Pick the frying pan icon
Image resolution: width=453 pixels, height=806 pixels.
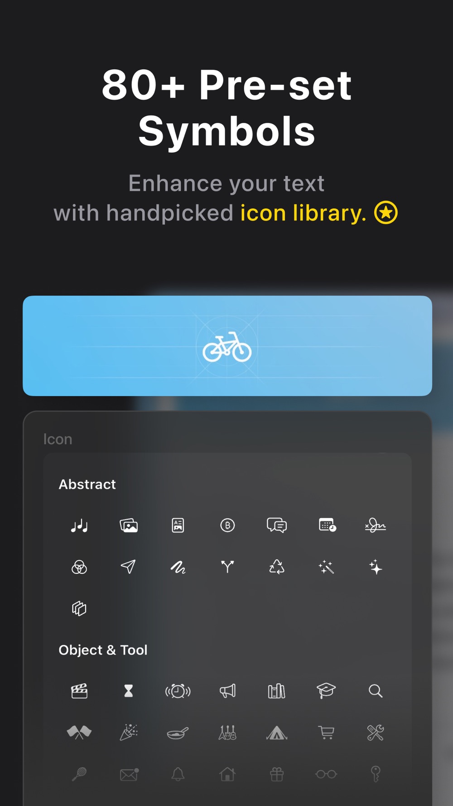(x=178, y=733)
